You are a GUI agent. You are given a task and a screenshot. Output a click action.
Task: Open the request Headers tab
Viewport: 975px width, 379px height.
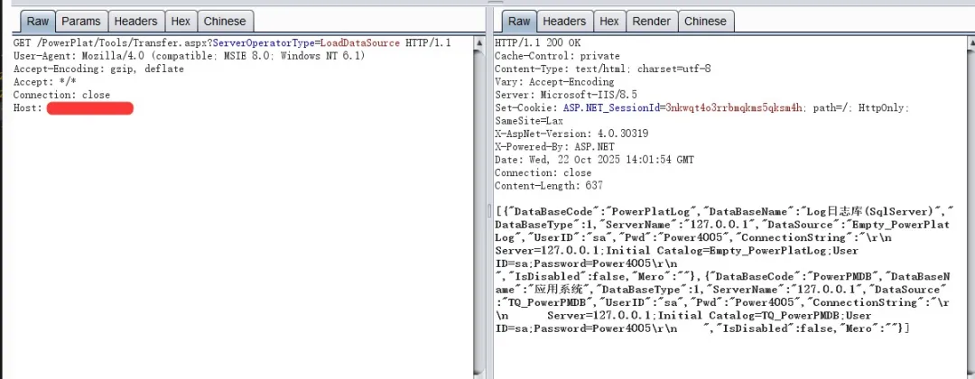(136, 21)
